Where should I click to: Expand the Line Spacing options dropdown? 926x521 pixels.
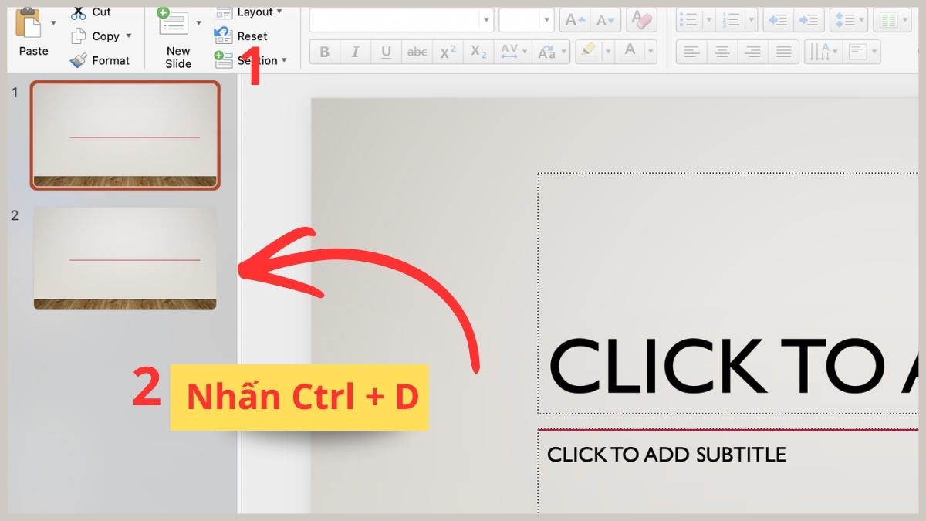pyautogui.click(x=860, y=19)
